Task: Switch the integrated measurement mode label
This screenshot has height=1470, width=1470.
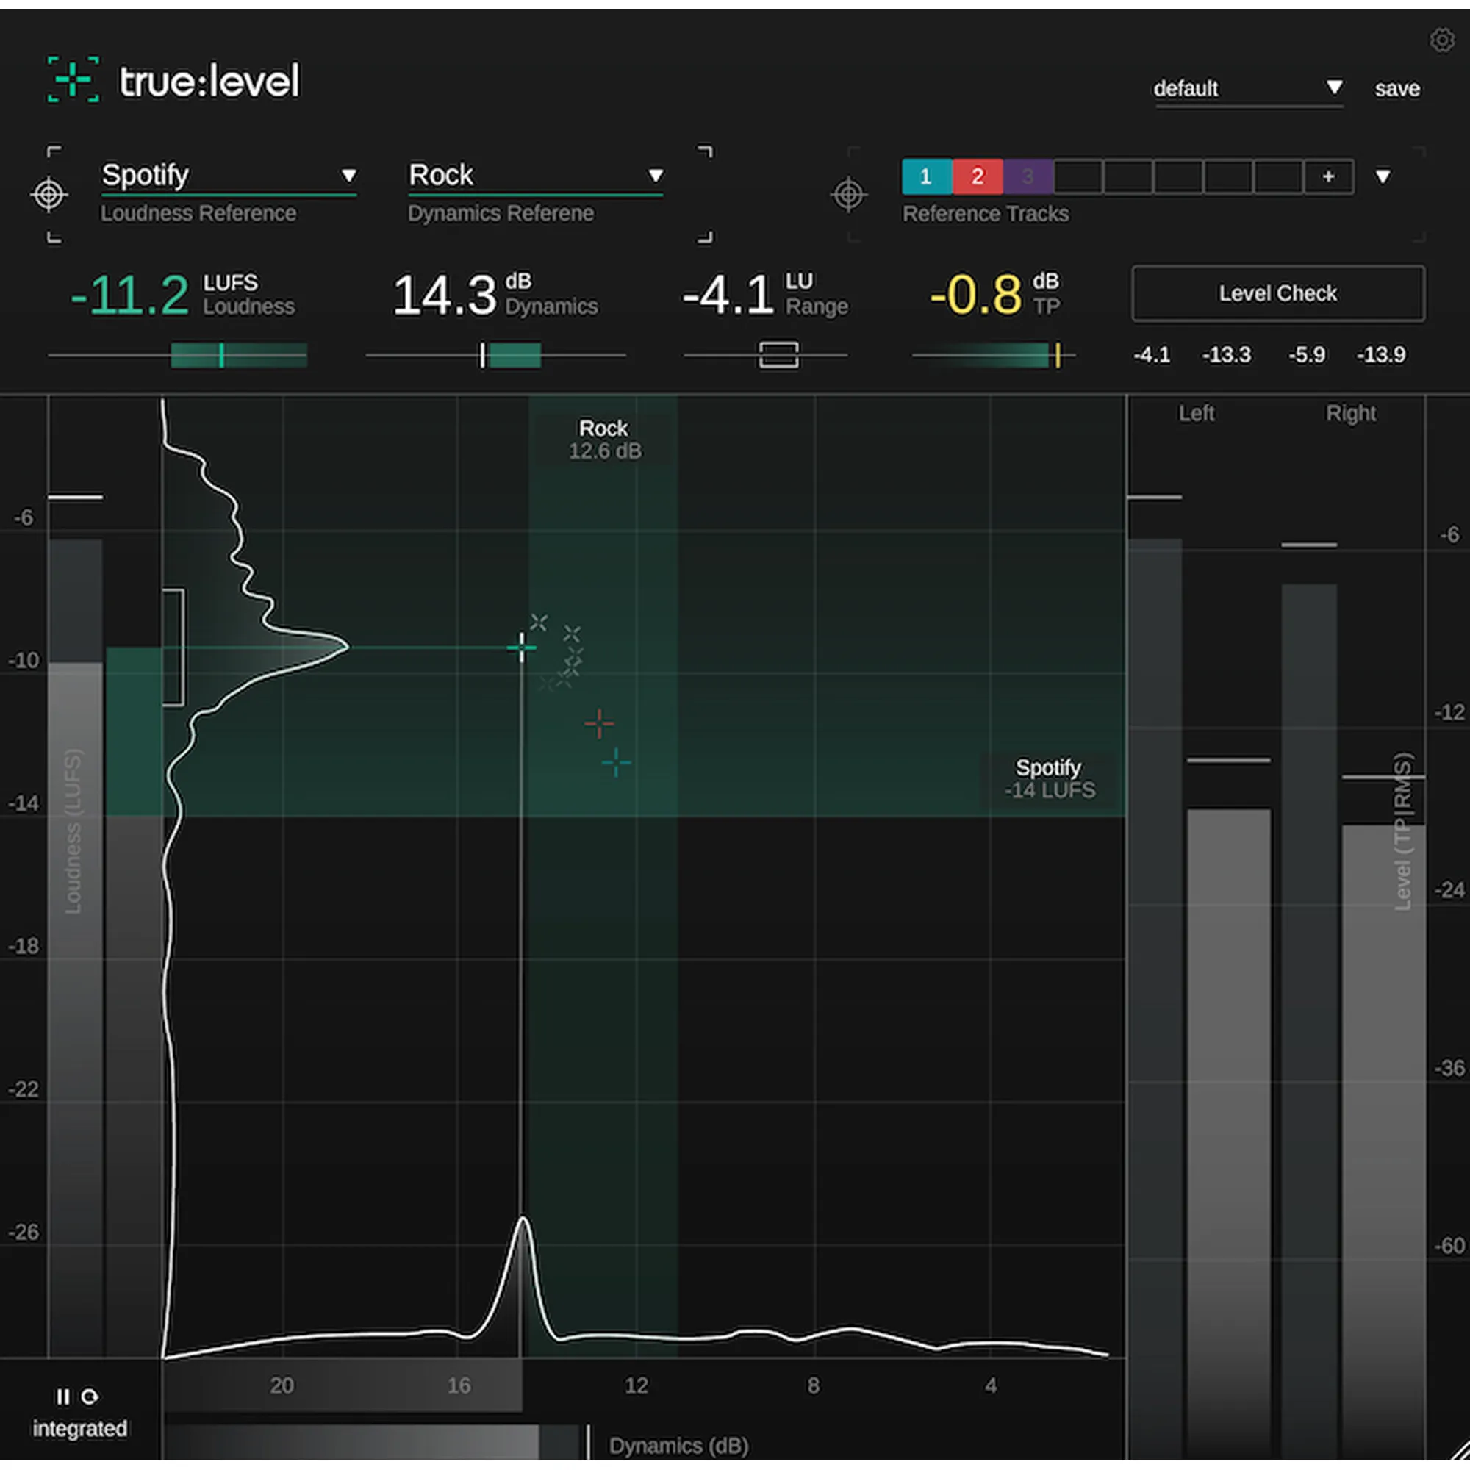Action: [x=80, y=1428]
